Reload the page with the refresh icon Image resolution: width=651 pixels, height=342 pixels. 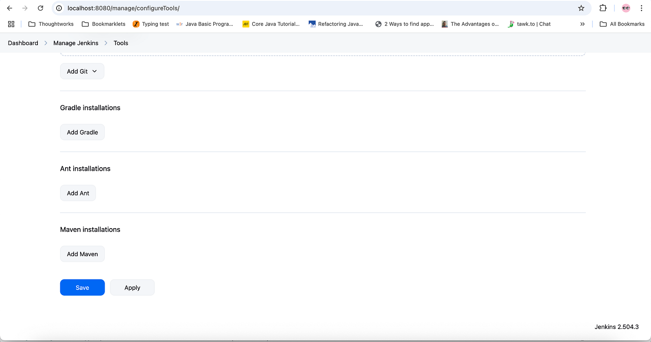(40, 8)
